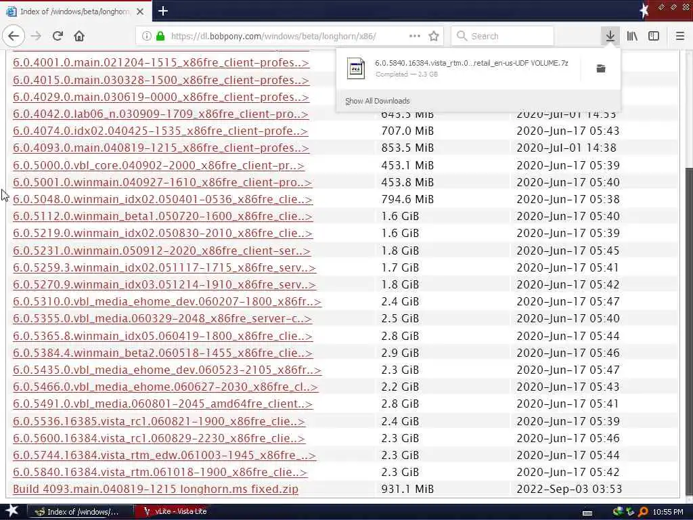Open page actions three-dot menu in address bar

tap(415, 36)
